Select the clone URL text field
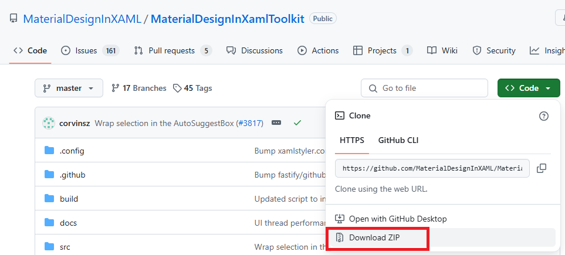This screenshot has height=255, width=565. [x=432, y=168]
